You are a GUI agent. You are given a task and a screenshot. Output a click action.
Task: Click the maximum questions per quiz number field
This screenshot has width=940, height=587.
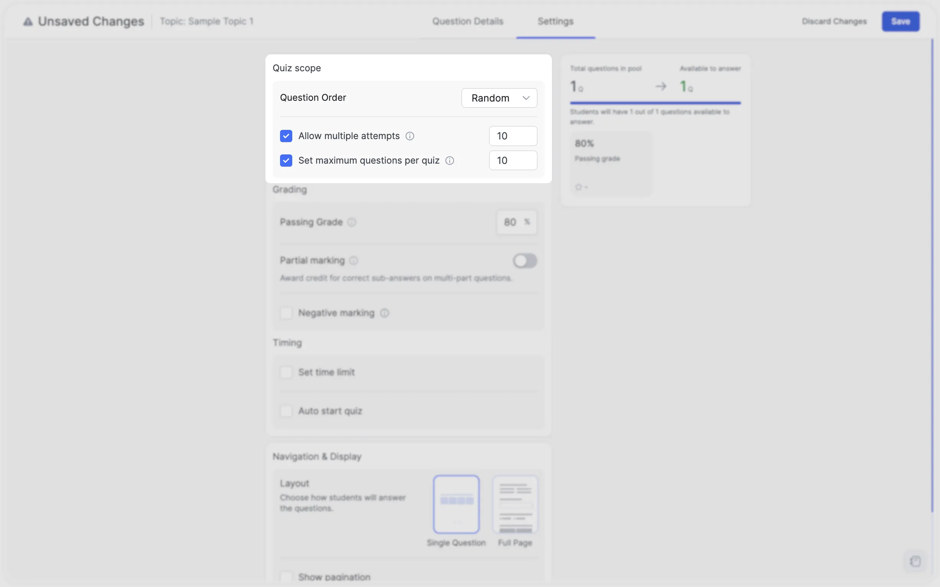coord(513,160)
